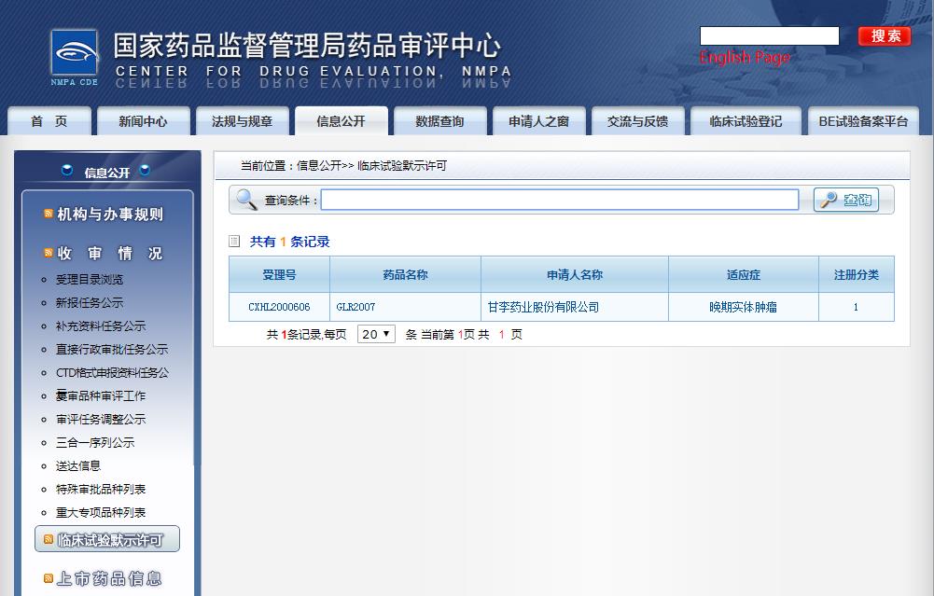This screenshot has width=934, height=596.
Task: Open record CXHL2000606
Action: pos(279,307)
